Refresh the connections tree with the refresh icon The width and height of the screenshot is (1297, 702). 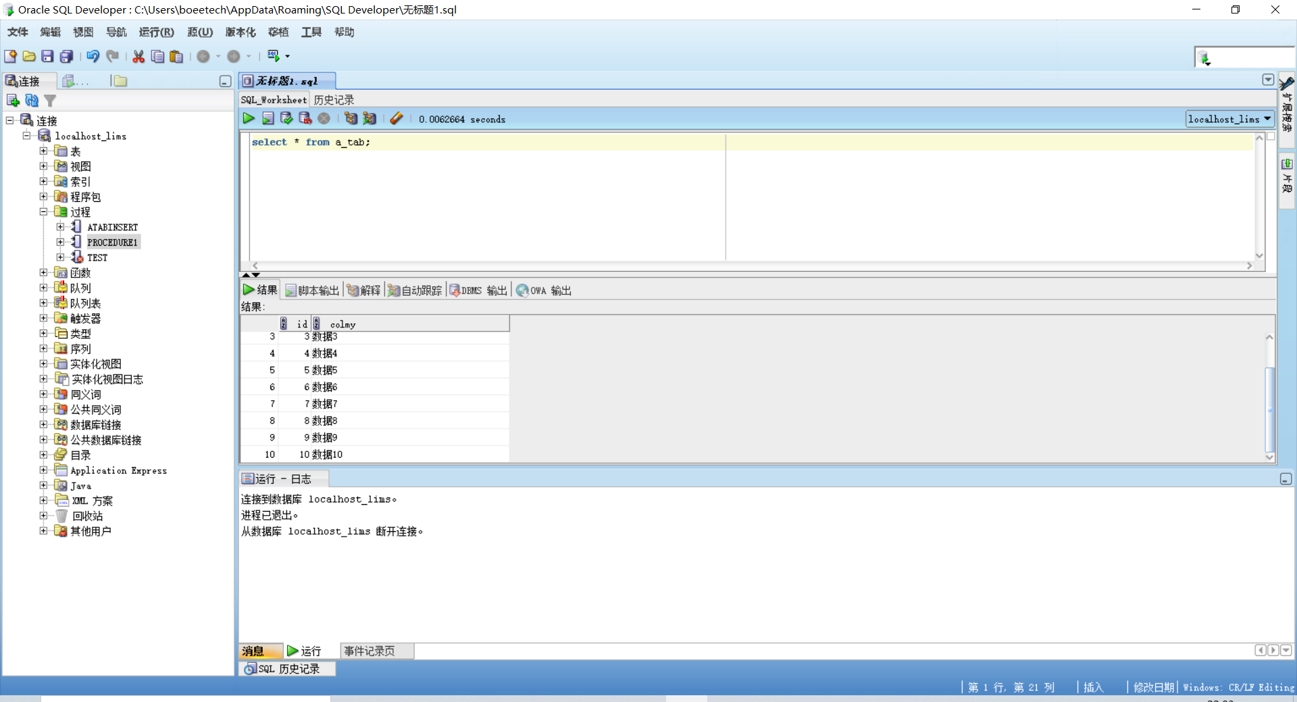tap(32, 100)
